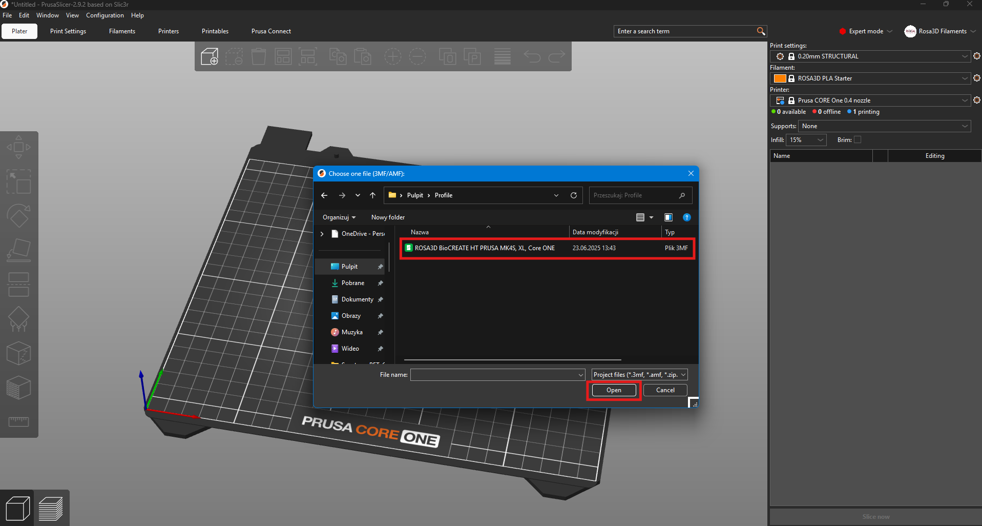Viewport: 982px width, 526px height.
Task: Open the Print Settings tab
Action: tap(68, 31)
